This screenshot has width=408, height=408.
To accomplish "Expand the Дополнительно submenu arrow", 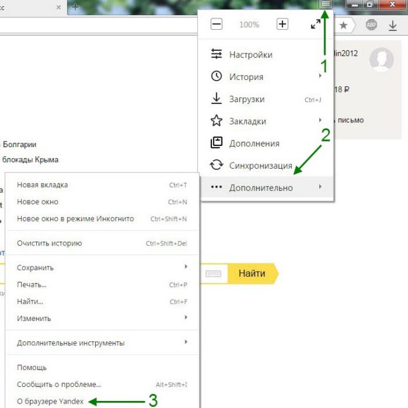I will tap(320, 187).
